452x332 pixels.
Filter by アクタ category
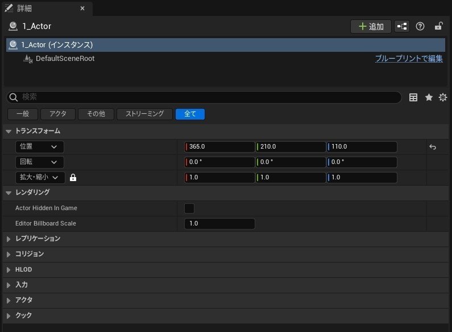coord(58,114)
